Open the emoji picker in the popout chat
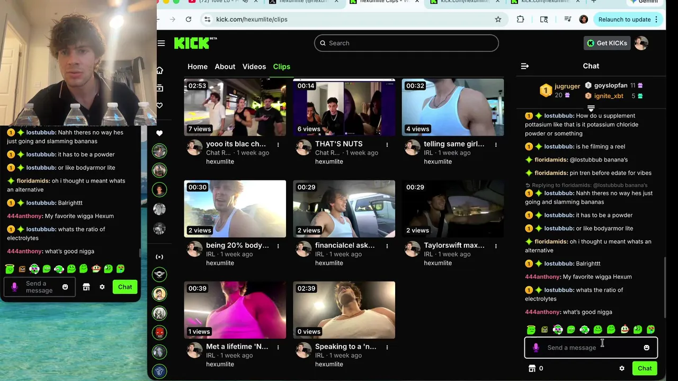 point(65,287)
